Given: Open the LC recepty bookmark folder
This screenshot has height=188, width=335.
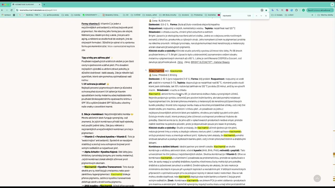Looking at the screenshot, I should pos(277,15).
